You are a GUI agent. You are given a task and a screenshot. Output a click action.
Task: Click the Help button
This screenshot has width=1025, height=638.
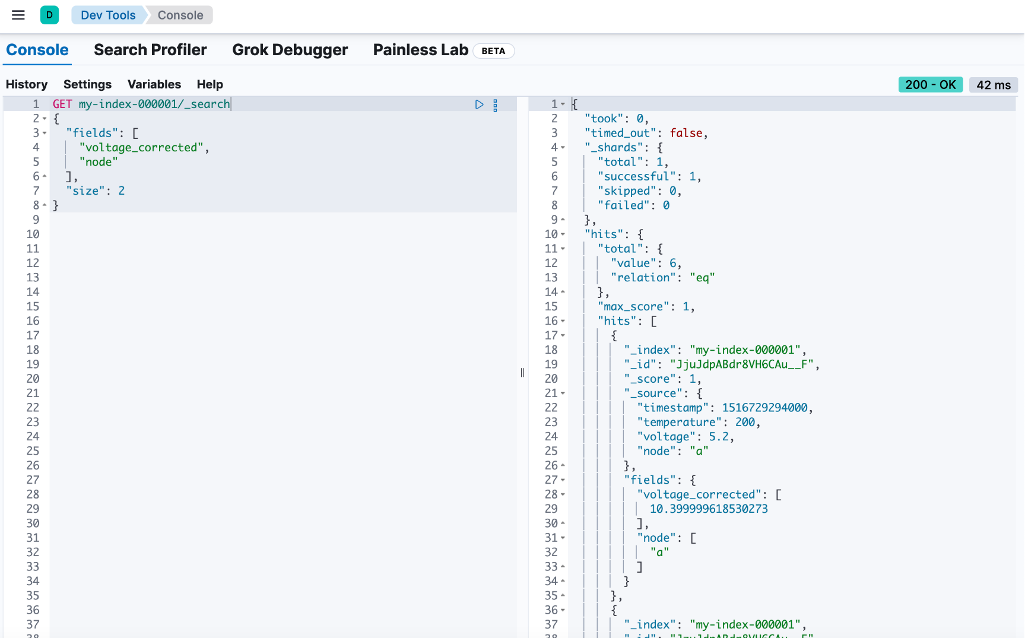click(210, 84)
